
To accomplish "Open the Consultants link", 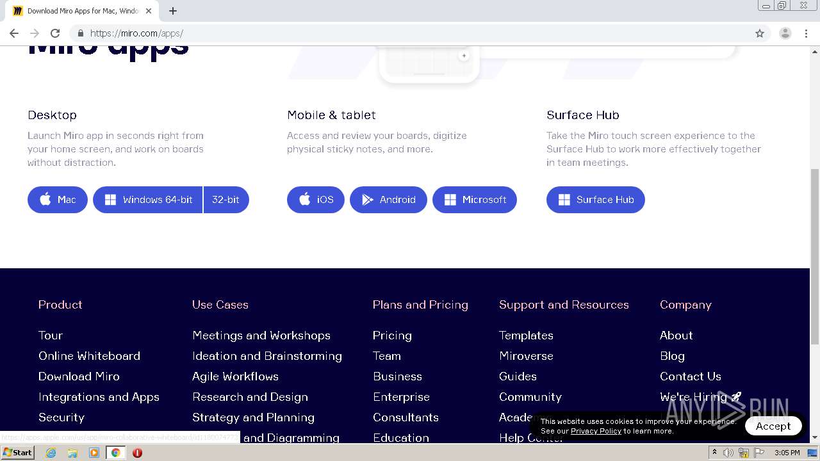I will click(x=406, y=417).
